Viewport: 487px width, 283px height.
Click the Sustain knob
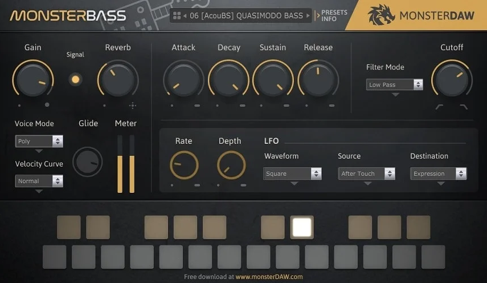(x=273, y=80)
